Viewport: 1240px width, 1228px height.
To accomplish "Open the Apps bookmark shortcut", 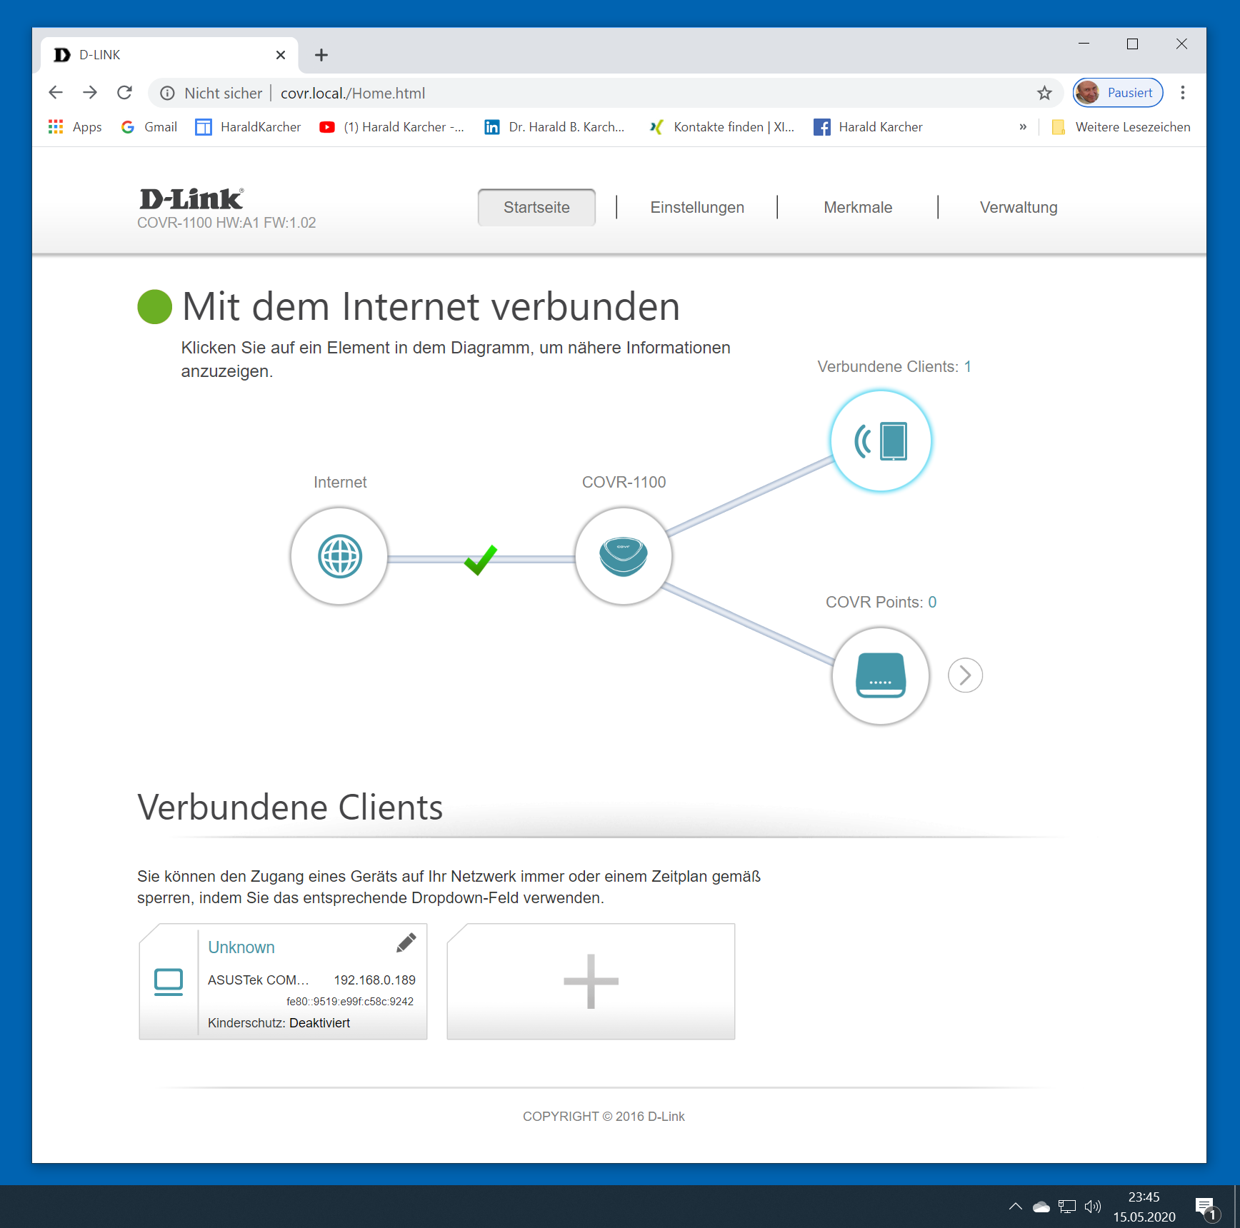I will click(x=75, y=127).
